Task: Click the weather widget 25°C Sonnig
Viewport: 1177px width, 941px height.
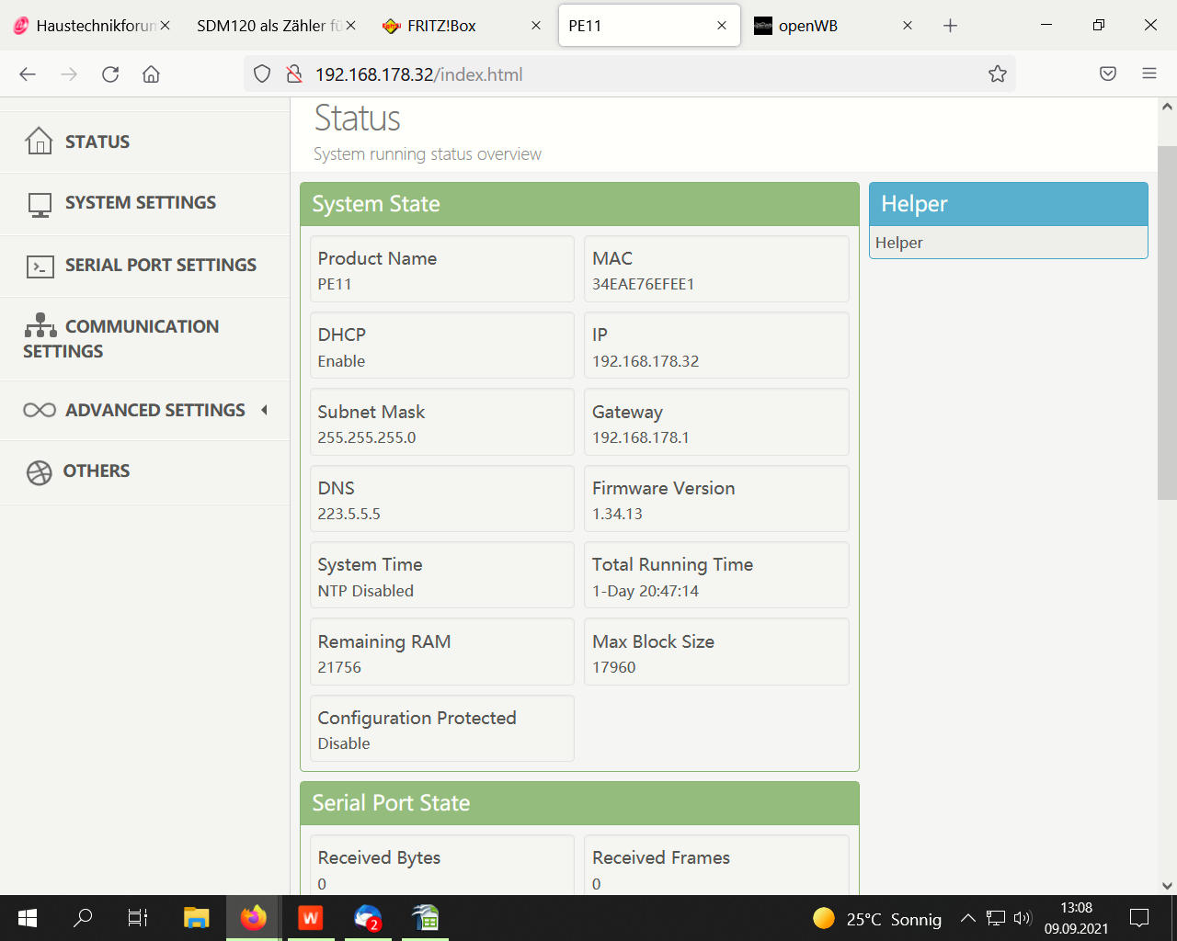Action: 877,918
